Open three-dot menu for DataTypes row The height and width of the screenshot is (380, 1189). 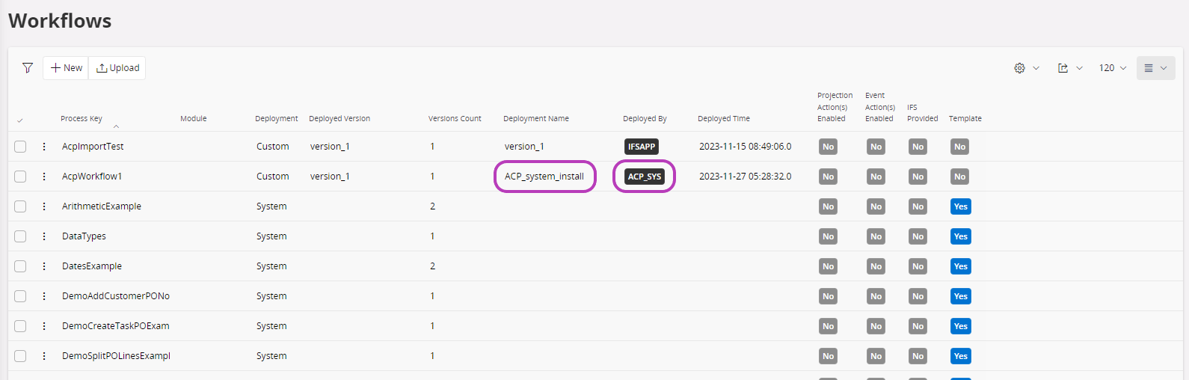(x=44, y=236)
